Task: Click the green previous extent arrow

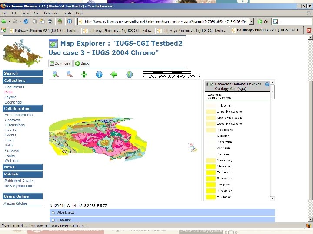Action: pyautogui.click(x=114, y=75)
